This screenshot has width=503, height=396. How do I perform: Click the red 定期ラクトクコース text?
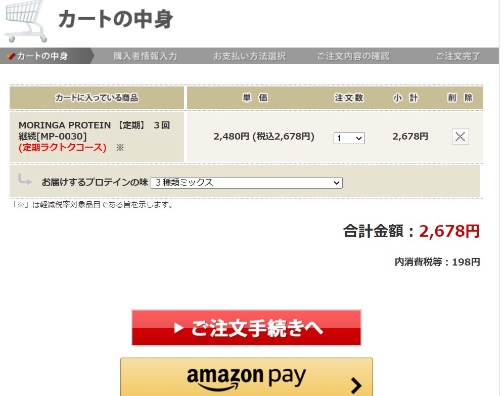click(x=63, y=148)
